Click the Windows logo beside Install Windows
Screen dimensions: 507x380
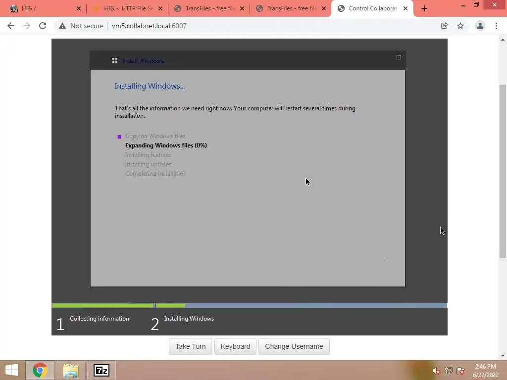(114, 61)
